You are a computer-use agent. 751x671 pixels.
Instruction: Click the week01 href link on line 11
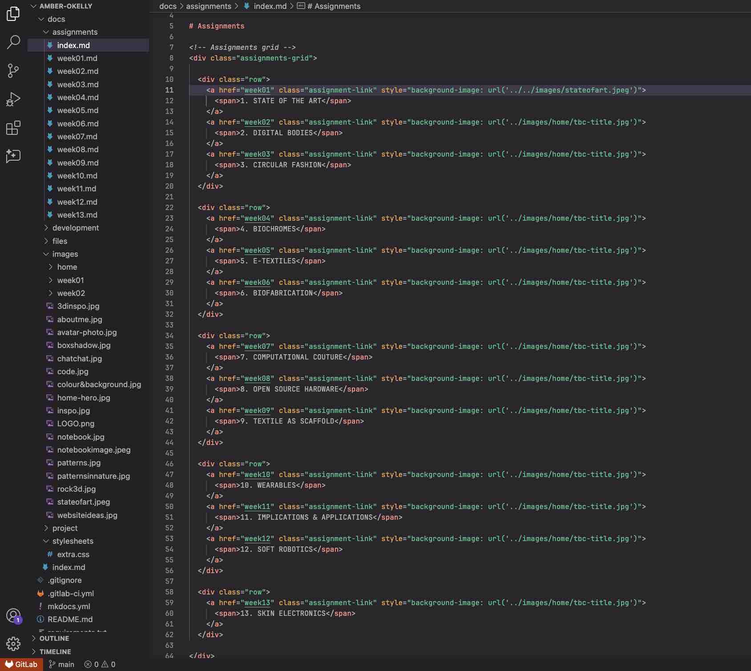(257, 90)
